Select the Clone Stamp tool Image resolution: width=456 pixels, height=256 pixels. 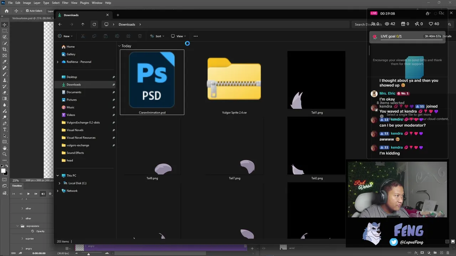click(5, 80)
